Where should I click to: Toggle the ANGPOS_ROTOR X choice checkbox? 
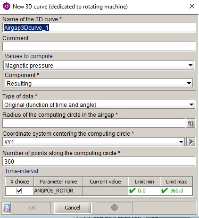point(19,191)
